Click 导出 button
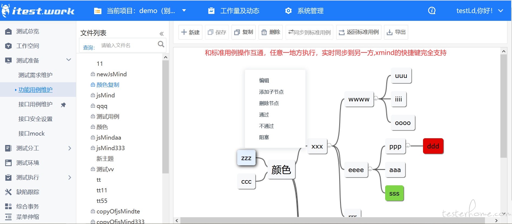This screenshot has height=224, width=512. coord(396,32)
